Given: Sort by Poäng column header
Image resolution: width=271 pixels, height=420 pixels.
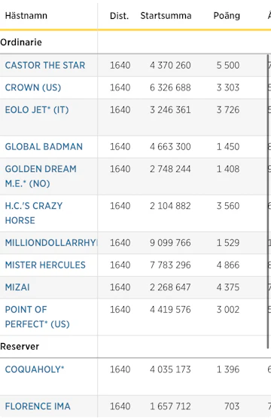Looking at the screenshot, I should [227, 16].
